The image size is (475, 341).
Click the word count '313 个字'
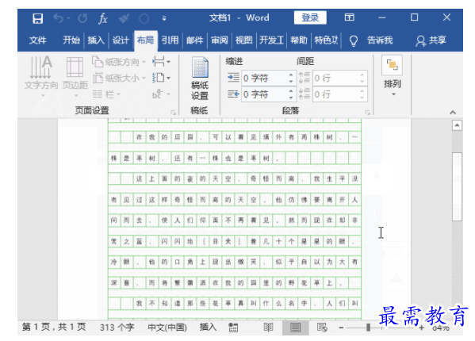117,327
